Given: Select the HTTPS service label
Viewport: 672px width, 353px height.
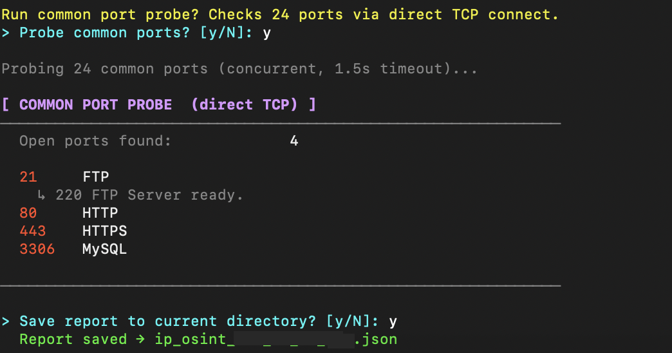Looking at the screenshot, I should (105, 231).
